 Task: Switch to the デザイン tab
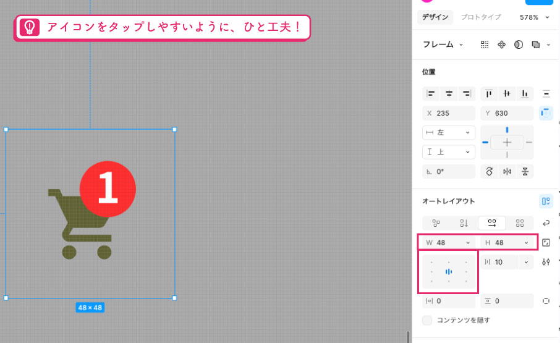[435, 17]
